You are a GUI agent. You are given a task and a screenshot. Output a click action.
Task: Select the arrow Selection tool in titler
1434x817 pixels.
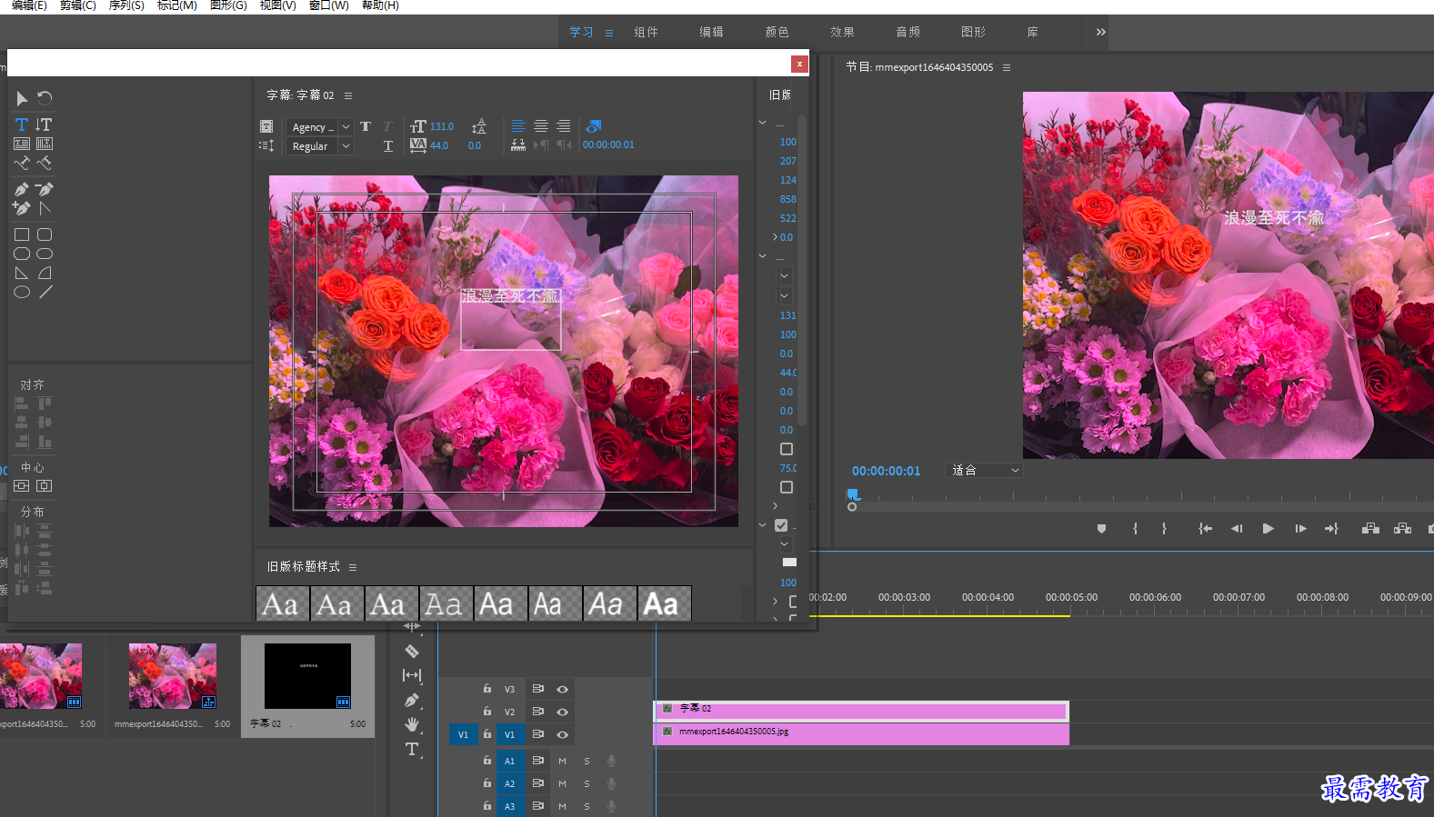coord(22,98)
